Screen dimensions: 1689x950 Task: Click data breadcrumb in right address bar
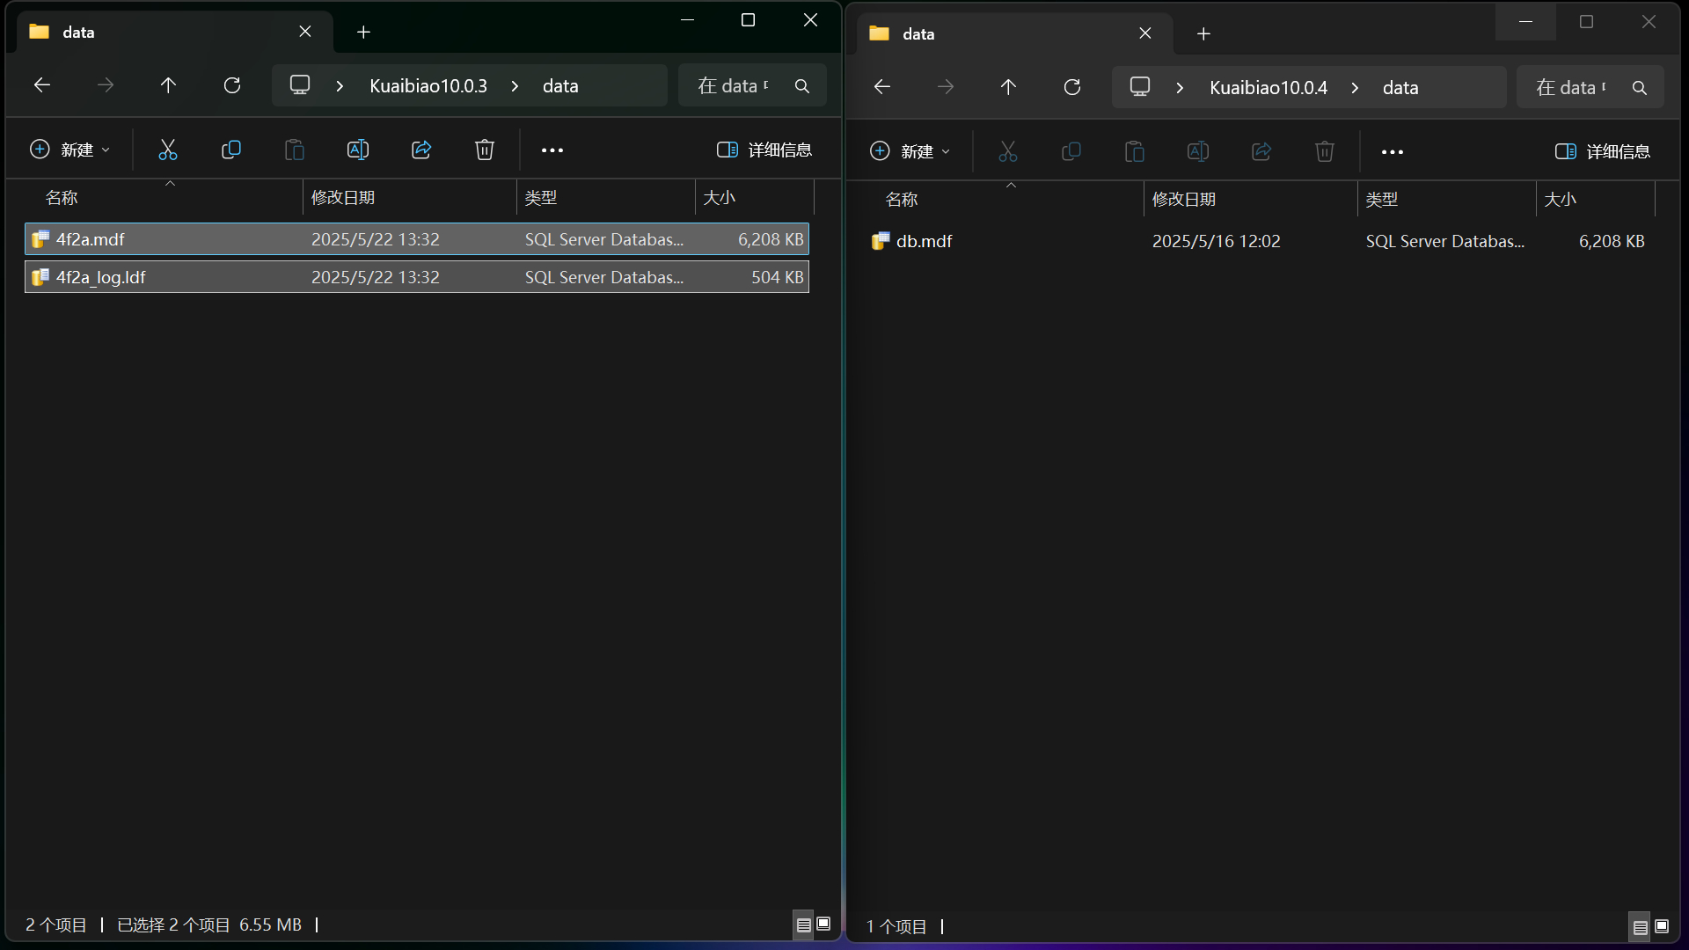[1400, 88]
